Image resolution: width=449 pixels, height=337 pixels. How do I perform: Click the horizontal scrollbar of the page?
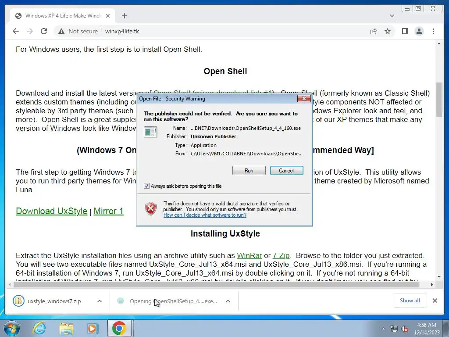[216, 284]
